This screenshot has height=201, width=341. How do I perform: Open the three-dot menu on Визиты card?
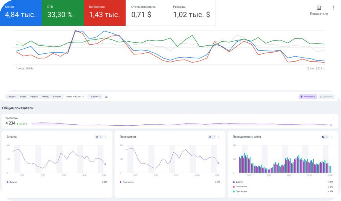(x=107, y=137)
